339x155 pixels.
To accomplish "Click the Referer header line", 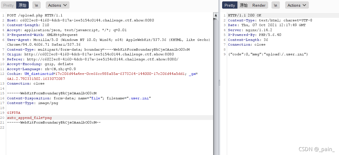I will [93, 59].
